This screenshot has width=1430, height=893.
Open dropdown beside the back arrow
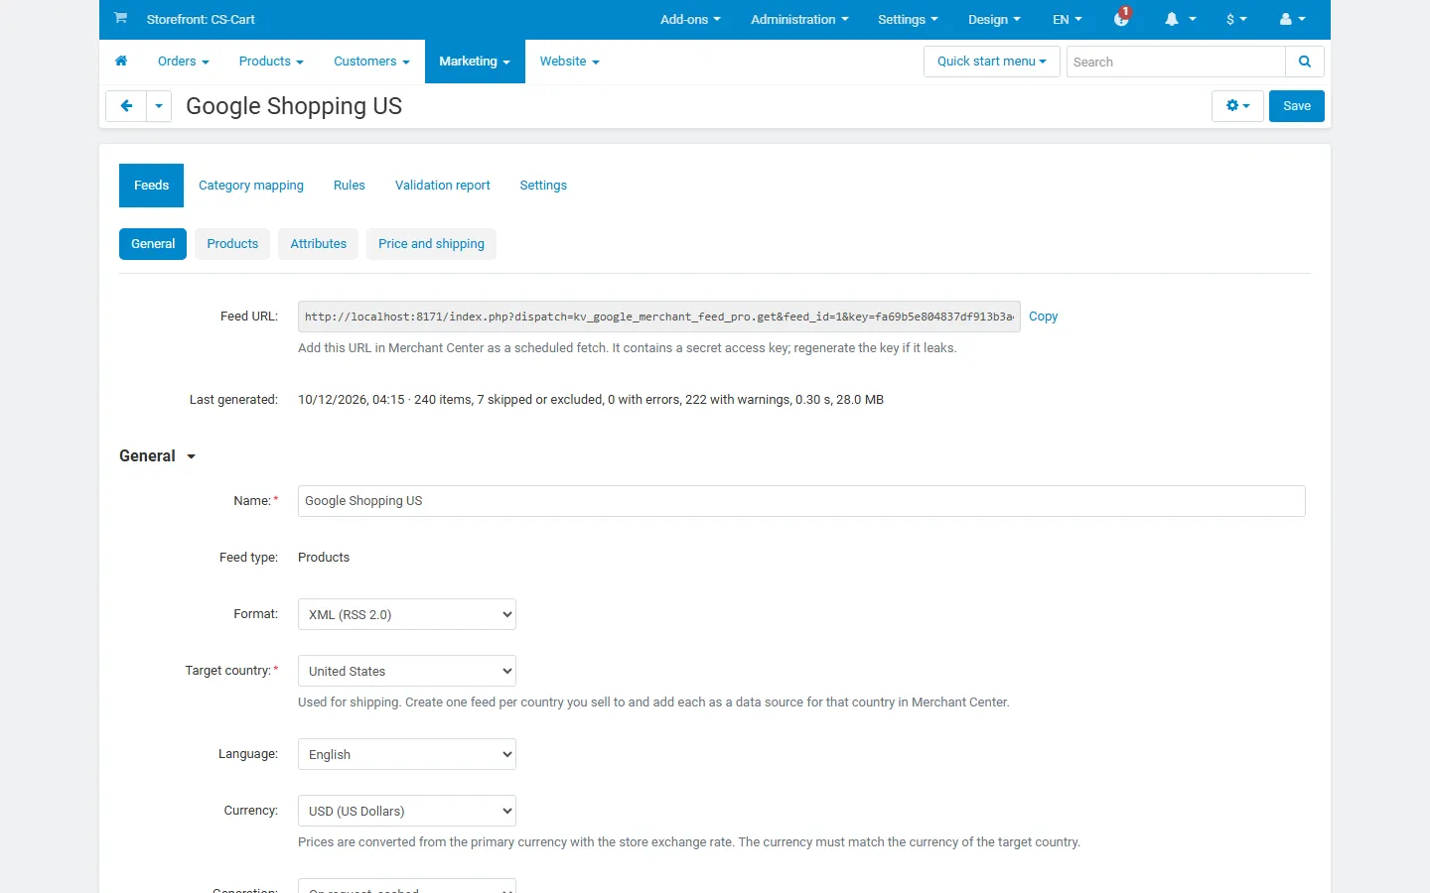159,106
